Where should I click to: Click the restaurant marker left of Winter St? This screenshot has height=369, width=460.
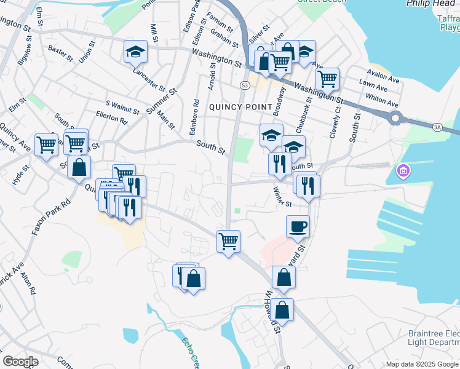(280, 164)
